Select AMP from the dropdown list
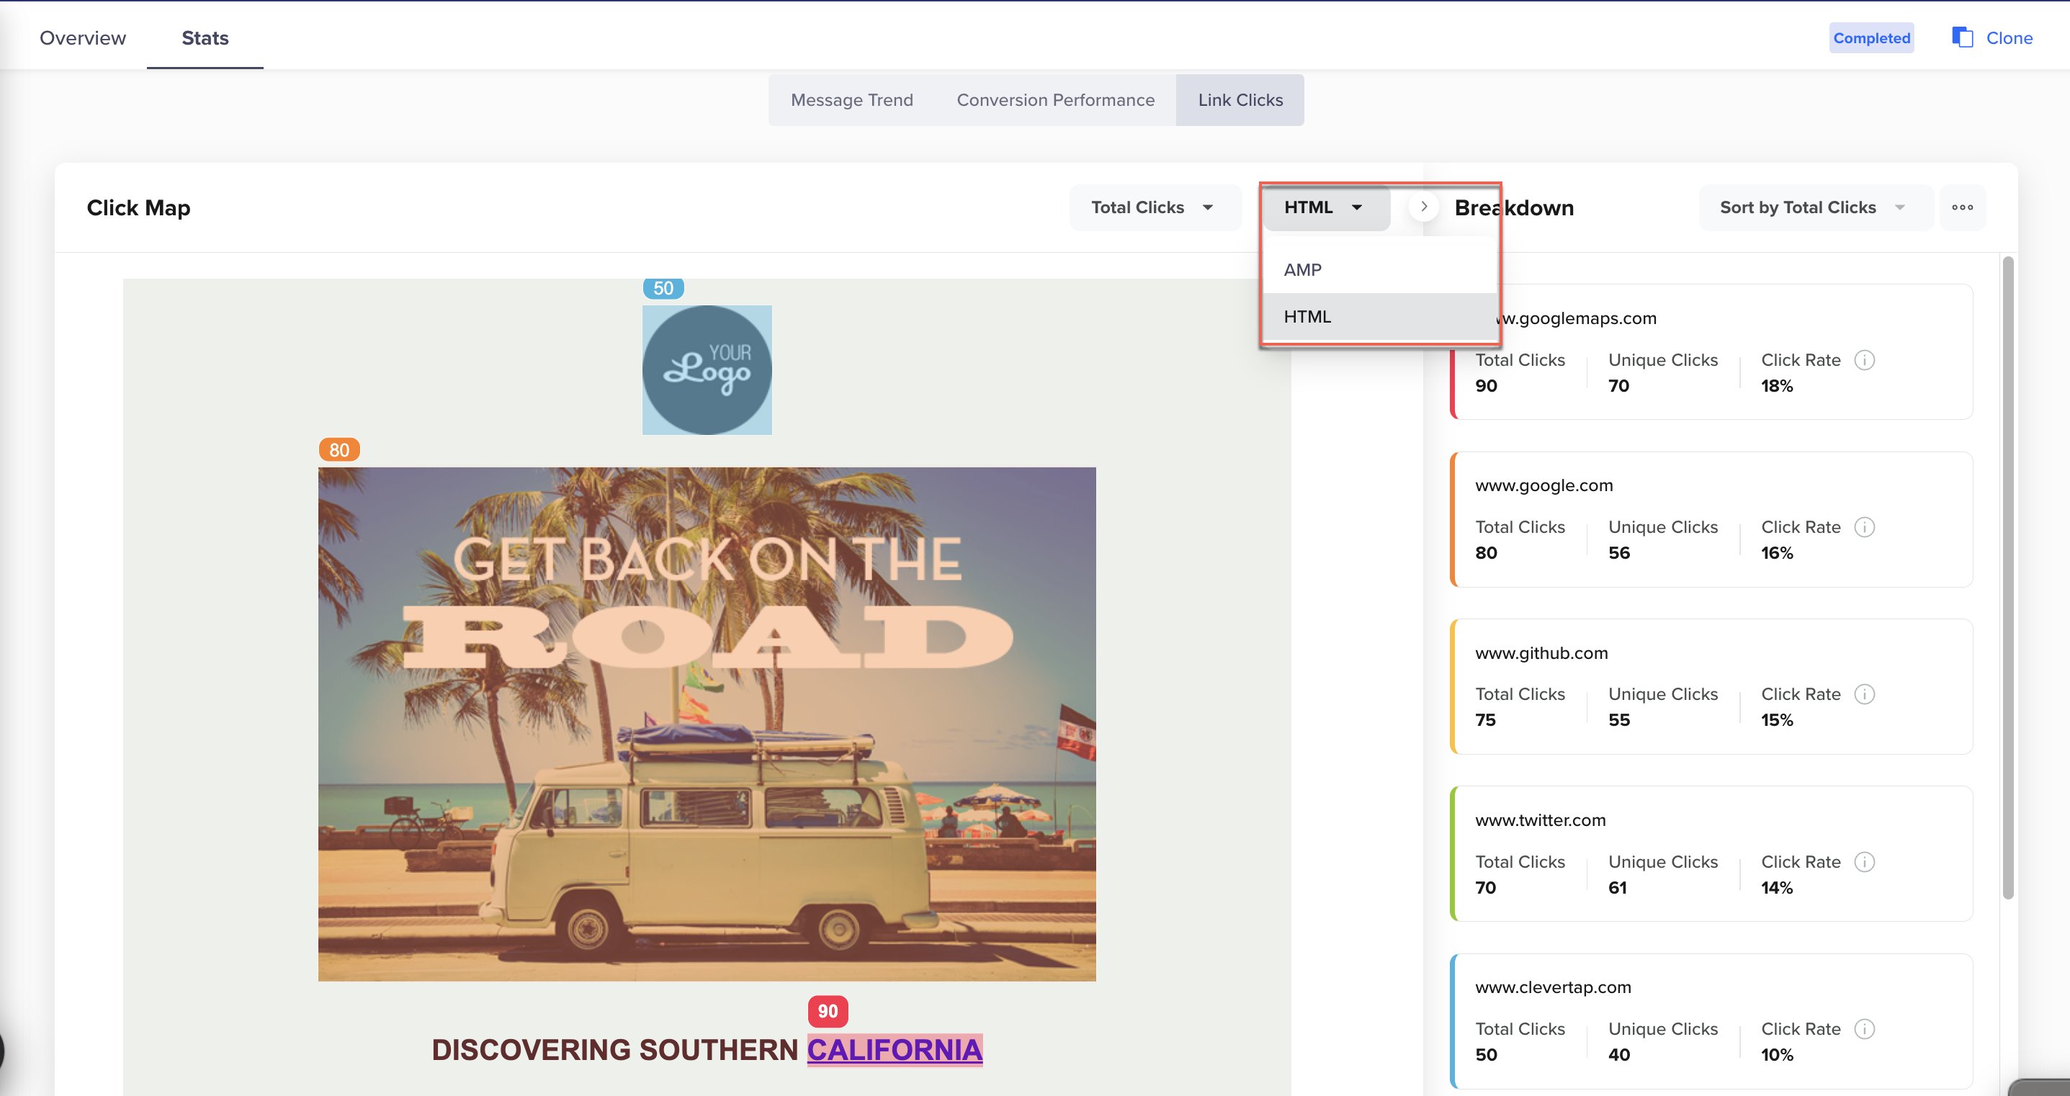This screenshot has width=2070, height=1096. point(1301,270)
